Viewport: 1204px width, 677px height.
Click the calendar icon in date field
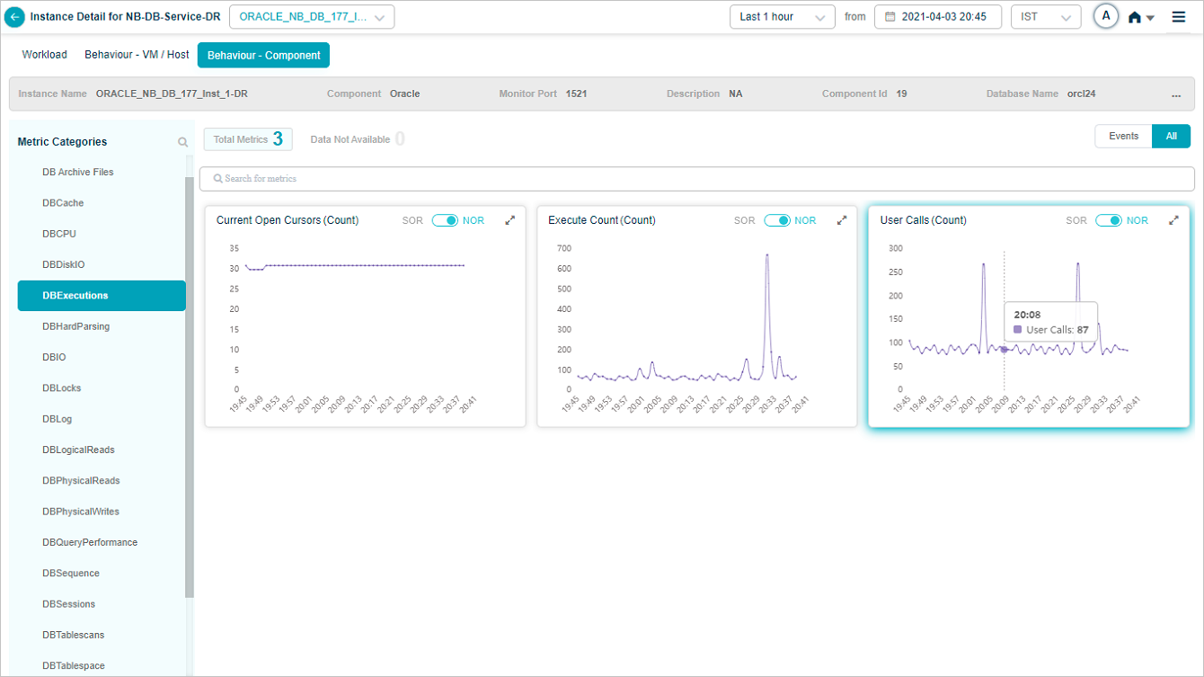(890, 17)
